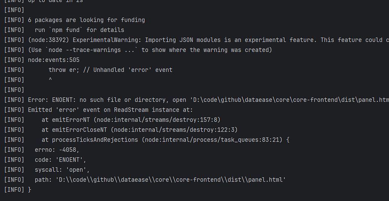Click the ENOENT error message line

197,100
